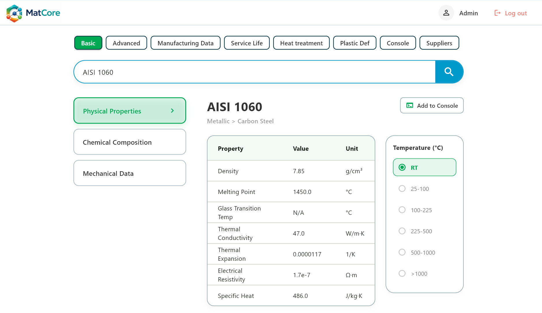The width and height of the screenshot is (542, 313).
Task: Open the Console tab
Action: 398,43
